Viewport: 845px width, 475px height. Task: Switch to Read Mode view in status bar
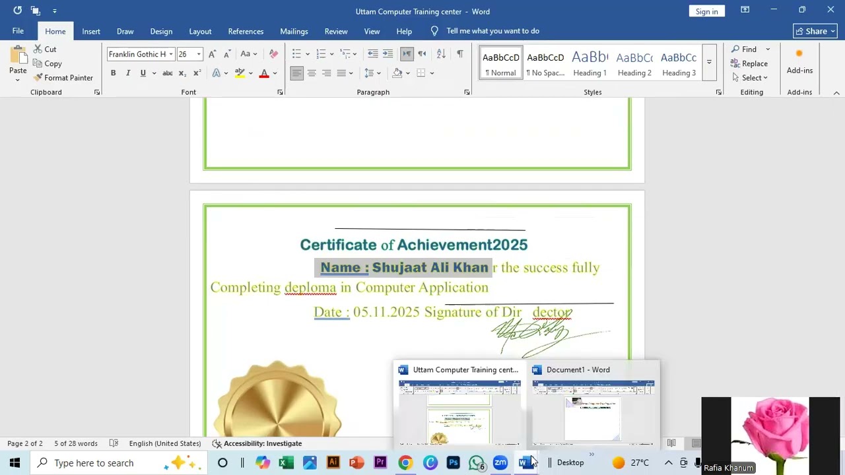(x=671, y=443)
